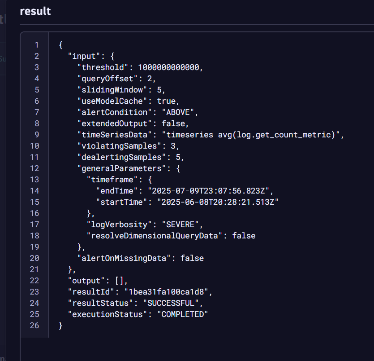Click the "ABOVE" alertCondition value
Viewport: 374px width, 361px height.
(x=178, y=112)
